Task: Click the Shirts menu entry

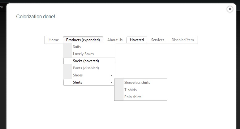Action: [77, 82]
